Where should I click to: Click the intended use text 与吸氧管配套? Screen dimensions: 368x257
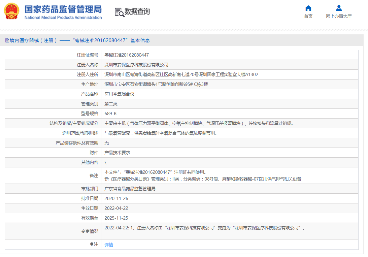tap(162, 133)
